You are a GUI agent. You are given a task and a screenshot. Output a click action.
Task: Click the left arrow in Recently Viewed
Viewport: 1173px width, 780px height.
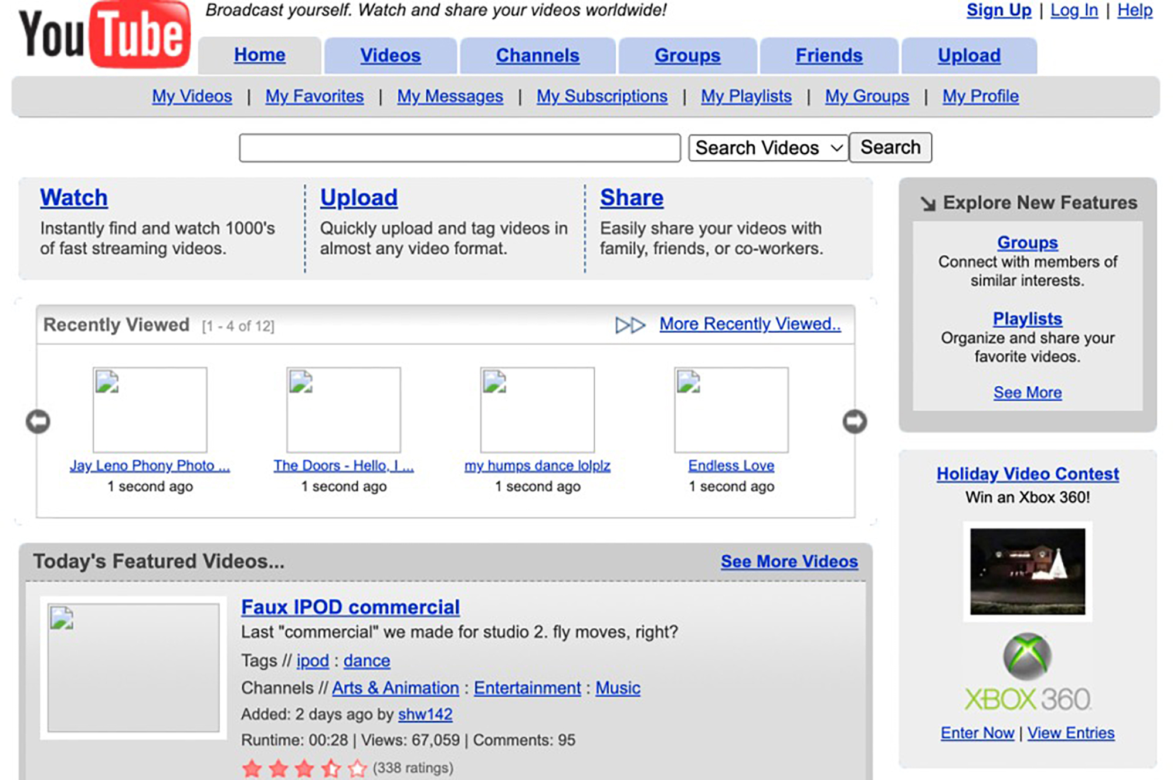[38, 421]
